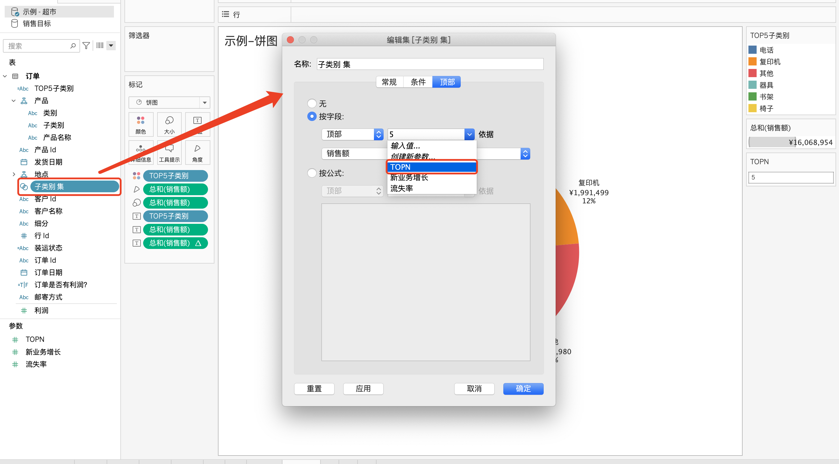Choose TOPN from the dropdown list
Screen dimensions: 839x464
click(431, 167)
